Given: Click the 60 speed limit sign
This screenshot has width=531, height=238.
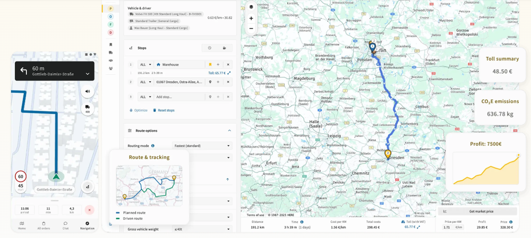Looking at the screenshot, I should pyautogui.click(x=21, y=176).
